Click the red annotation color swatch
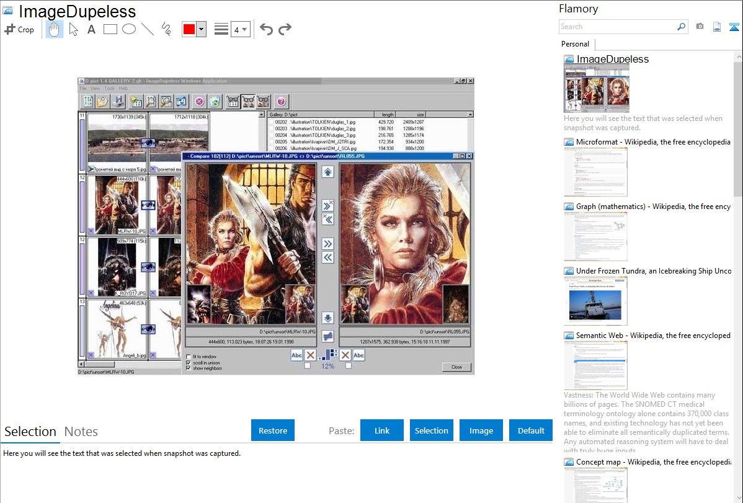 [189, 29]
